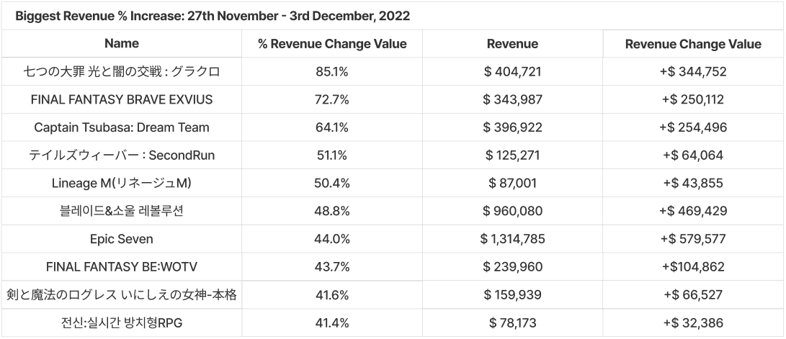The height and width of the screenshot is (339, 786).
Task: Click the 44.0% value
Action: [x=332, y=239]
